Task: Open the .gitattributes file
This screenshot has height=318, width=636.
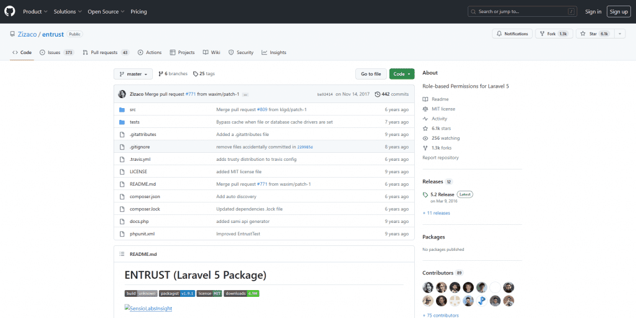Action: (143, 135)
